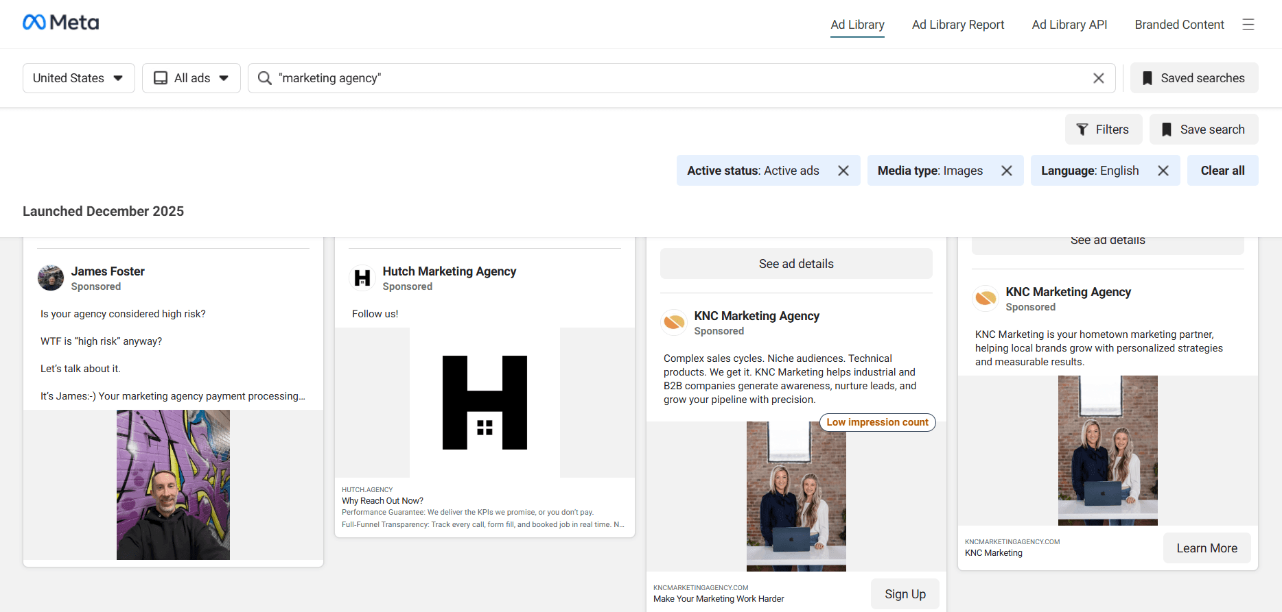Viewport: 1282px width, 612px height.
Task: Click the Sign Up button
Action: (905, 594)
